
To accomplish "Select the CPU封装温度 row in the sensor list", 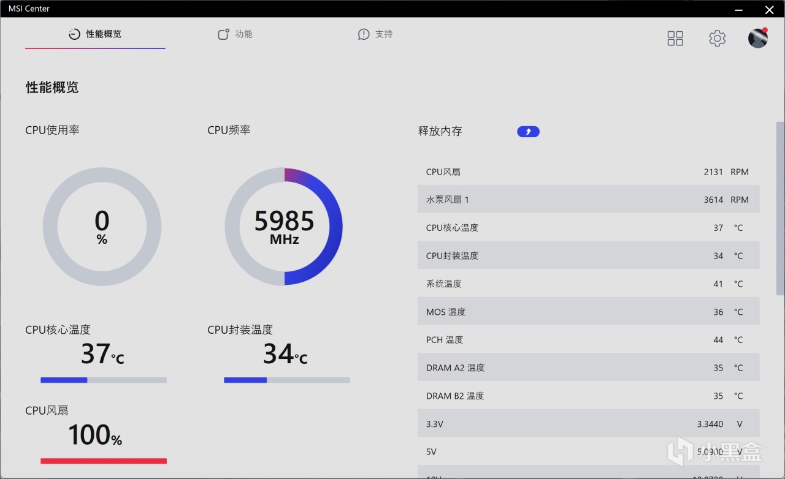I will [x=589, y=255].
